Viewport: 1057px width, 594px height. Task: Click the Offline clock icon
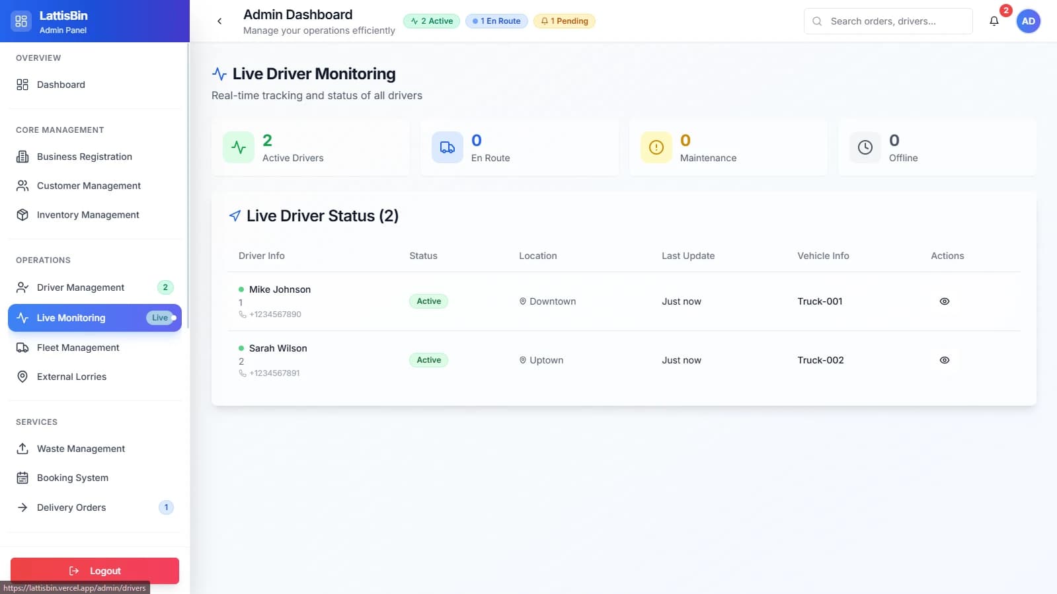(865, 147)
